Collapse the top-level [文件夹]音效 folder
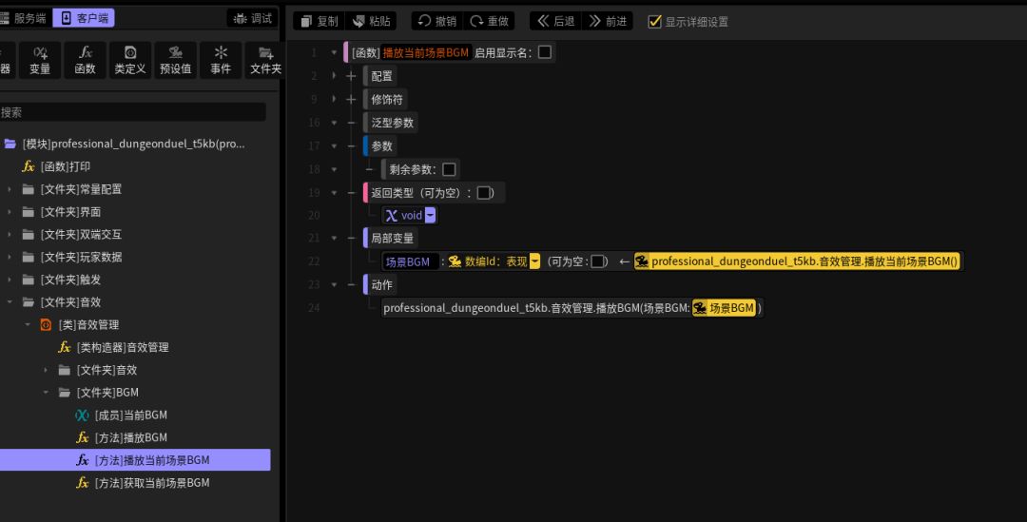Image resolution: width=1027 pixels, height=522 pixels. pos(10,302)
